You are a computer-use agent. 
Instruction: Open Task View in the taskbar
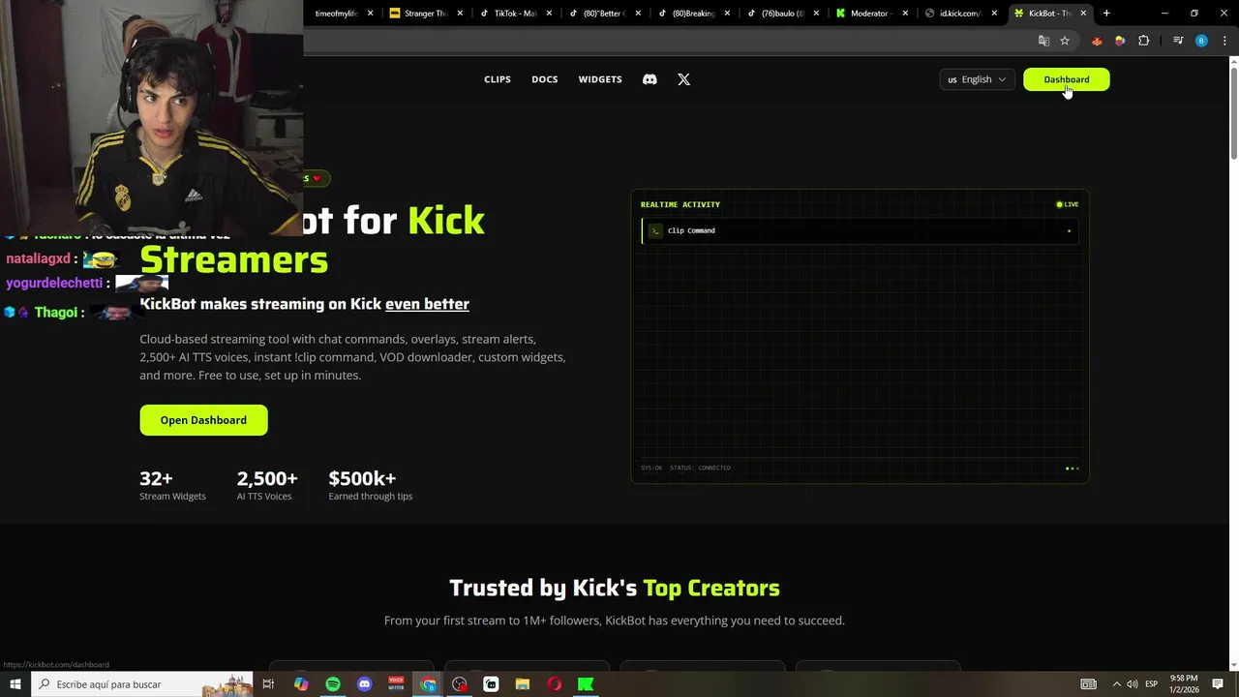pyautogui.click(x=268, y=684)
